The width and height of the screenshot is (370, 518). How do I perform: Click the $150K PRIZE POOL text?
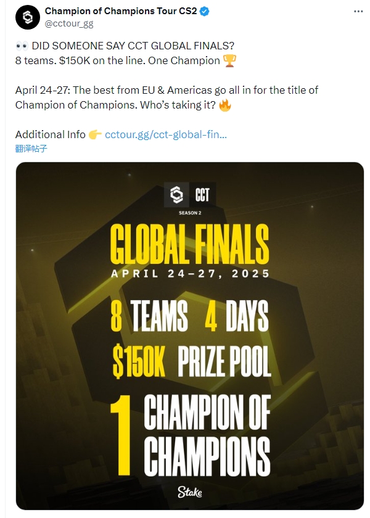(x=191, y=361)
